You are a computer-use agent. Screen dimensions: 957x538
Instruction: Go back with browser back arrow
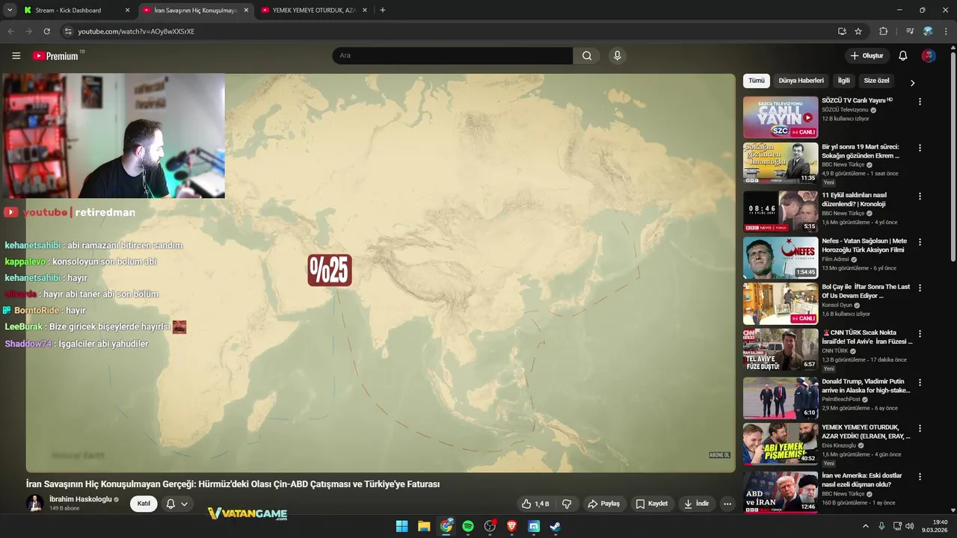(10, 31)
